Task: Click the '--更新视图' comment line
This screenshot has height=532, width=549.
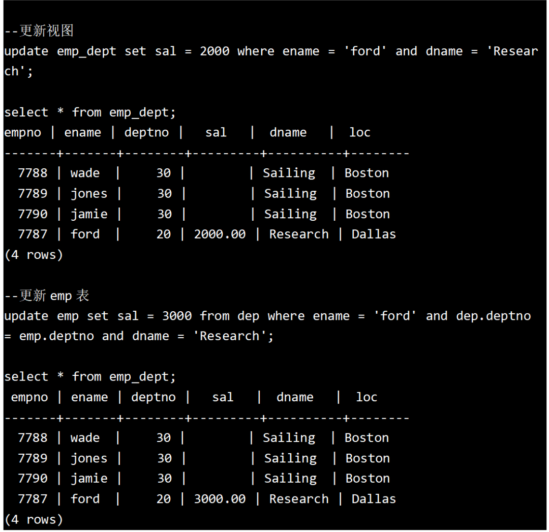Action: [39, 31]
